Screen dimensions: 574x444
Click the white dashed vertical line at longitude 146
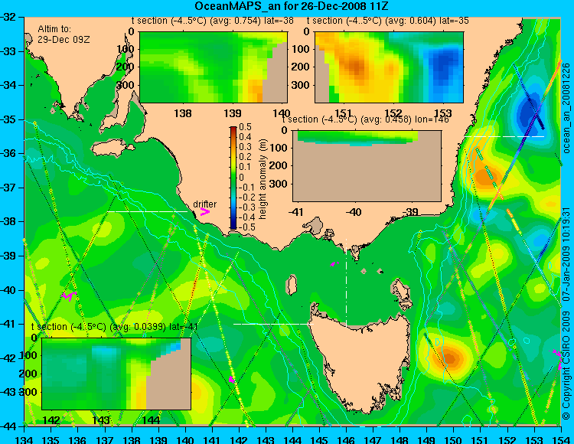tap(346, 283)
